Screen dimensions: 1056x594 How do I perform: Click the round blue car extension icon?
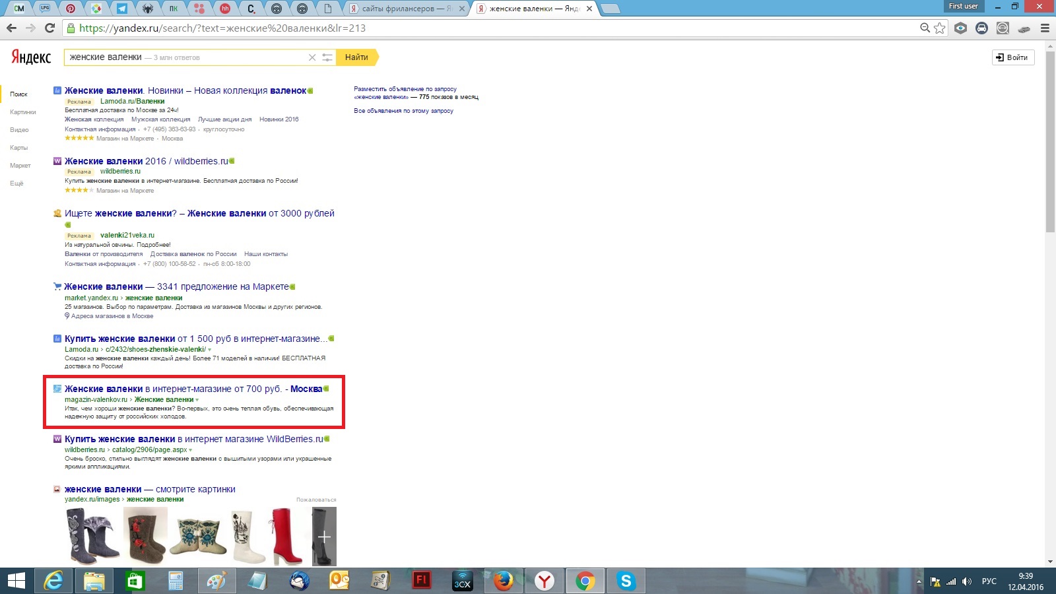tap(981, 28)
